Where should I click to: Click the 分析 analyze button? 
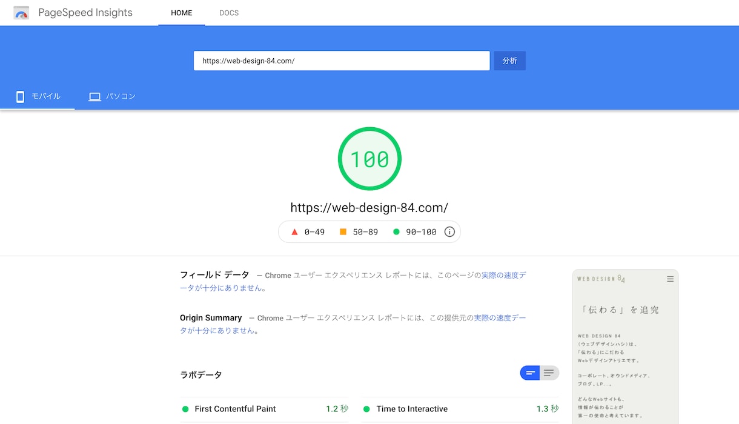(x=510, y=61)
